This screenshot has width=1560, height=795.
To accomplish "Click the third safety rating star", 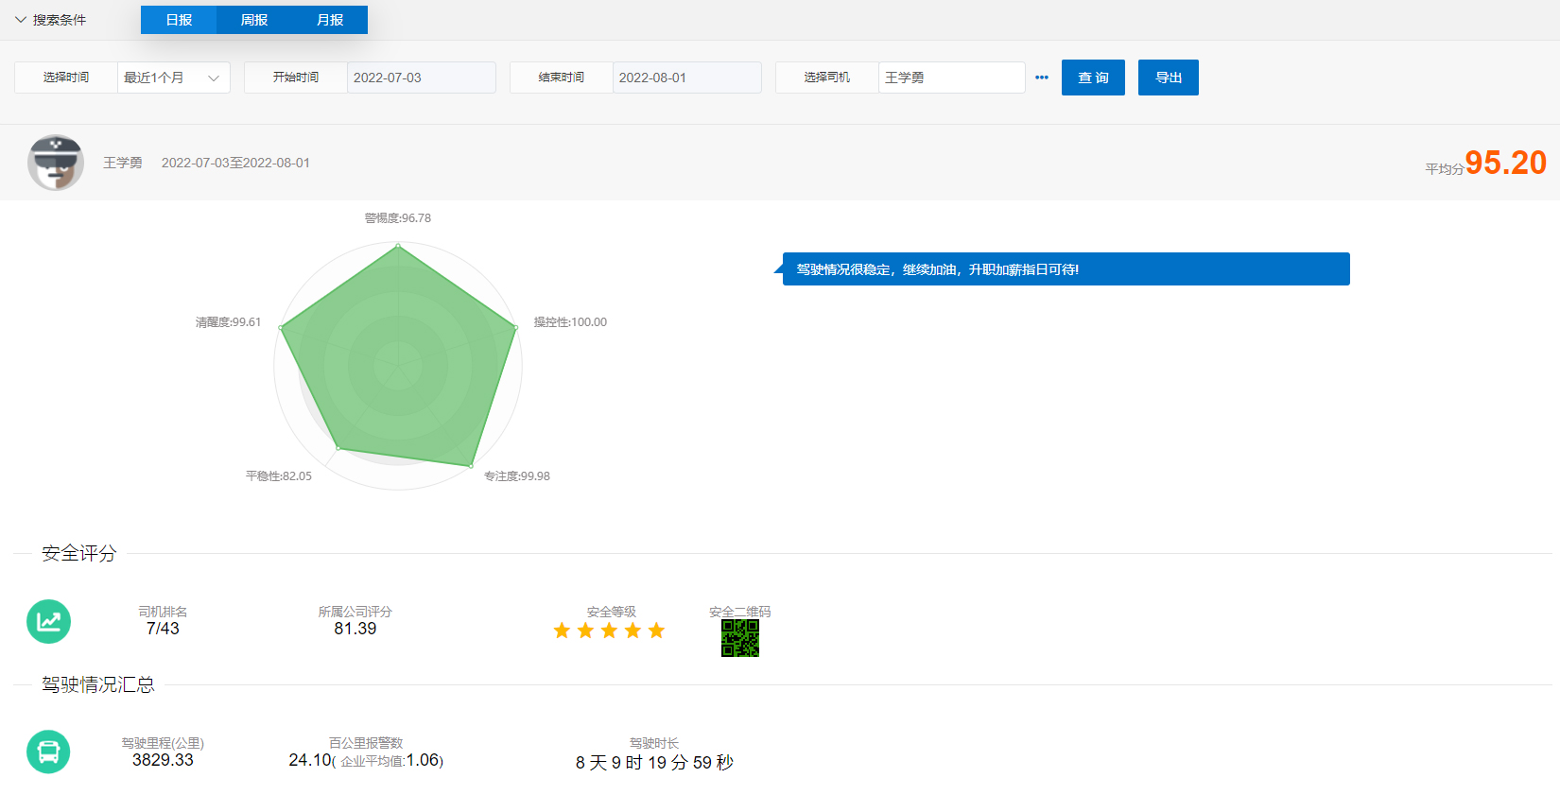I will [609, 631].
